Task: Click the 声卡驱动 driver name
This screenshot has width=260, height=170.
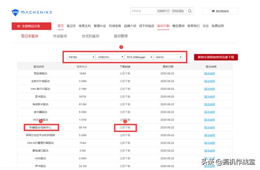Action: [x=40, y=166]
